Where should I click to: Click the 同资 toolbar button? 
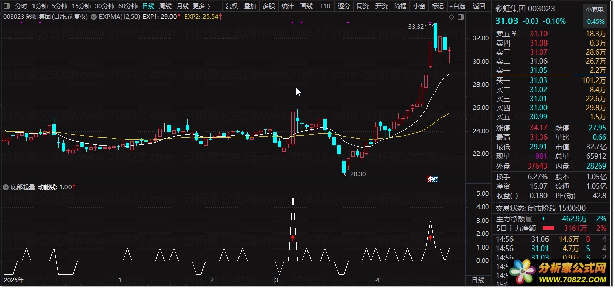(363, 6)
